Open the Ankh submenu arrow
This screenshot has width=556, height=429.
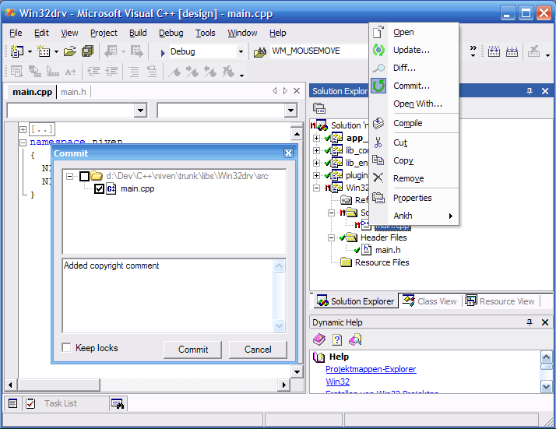(x=451, y=216)
